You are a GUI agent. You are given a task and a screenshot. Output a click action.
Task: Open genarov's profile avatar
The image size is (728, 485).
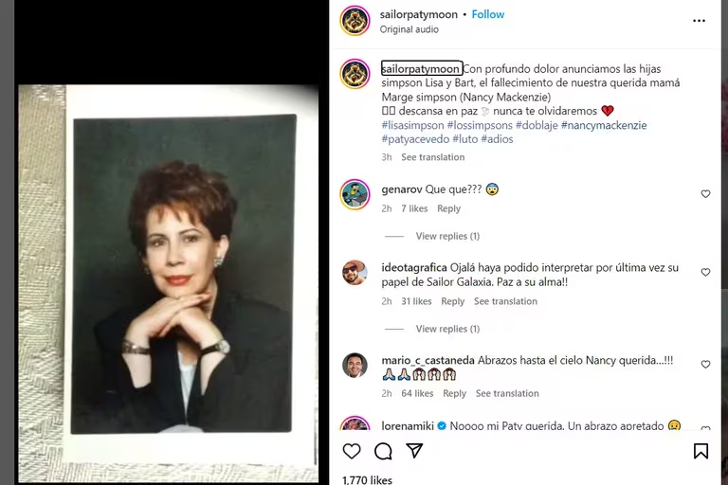(x=355, y=194)
